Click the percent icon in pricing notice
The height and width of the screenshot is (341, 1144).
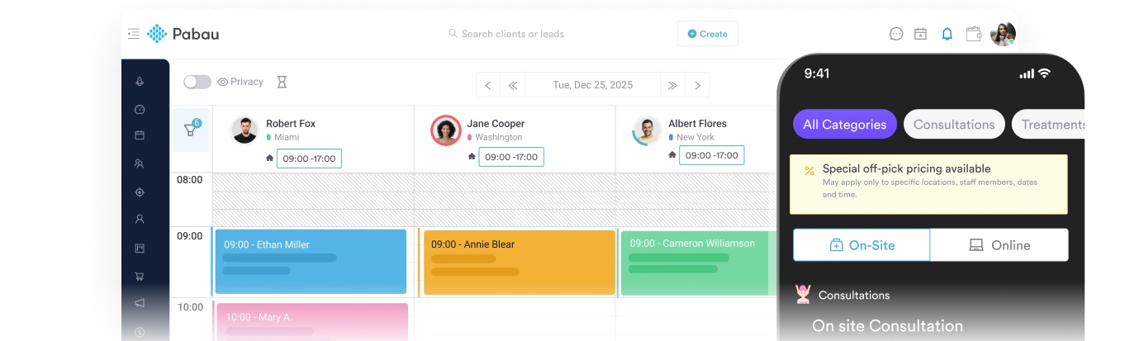click(x=809, y=171)
